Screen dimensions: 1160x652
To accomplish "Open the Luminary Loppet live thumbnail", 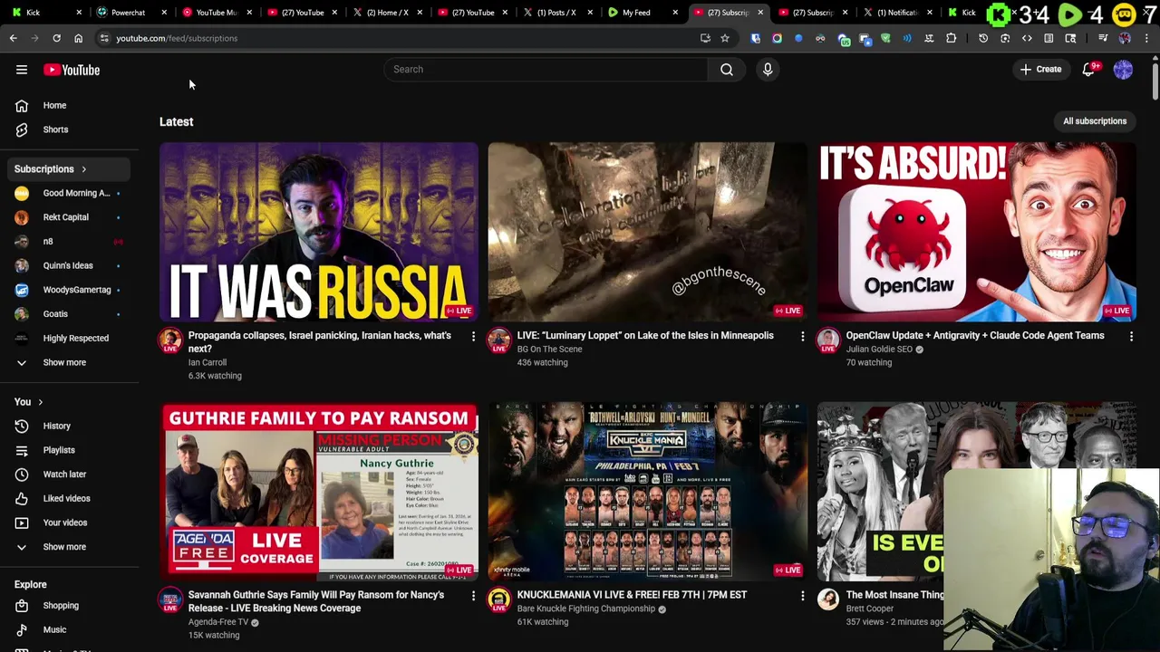I will tap(648, 232).
